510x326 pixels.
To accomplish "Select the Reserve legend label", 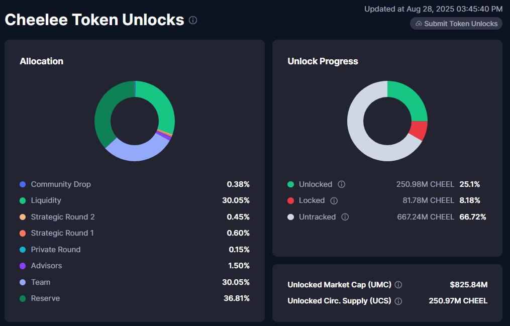I will point(45,298).
